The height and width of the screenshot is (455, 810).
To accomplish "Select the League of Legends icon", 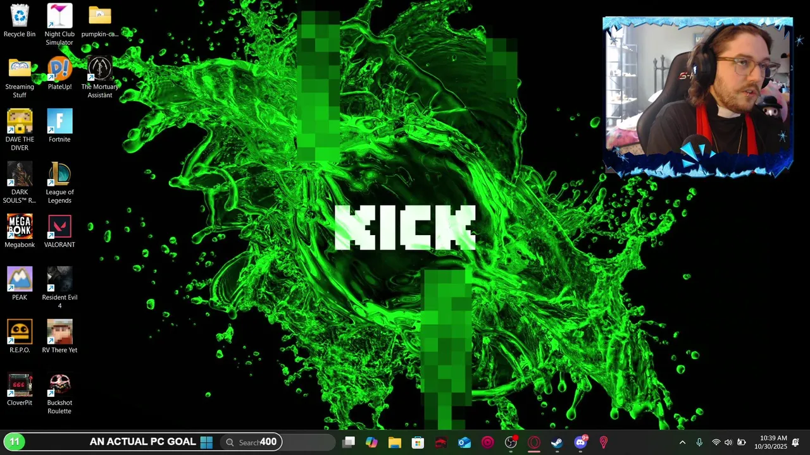I will click(x=59, y=183).
